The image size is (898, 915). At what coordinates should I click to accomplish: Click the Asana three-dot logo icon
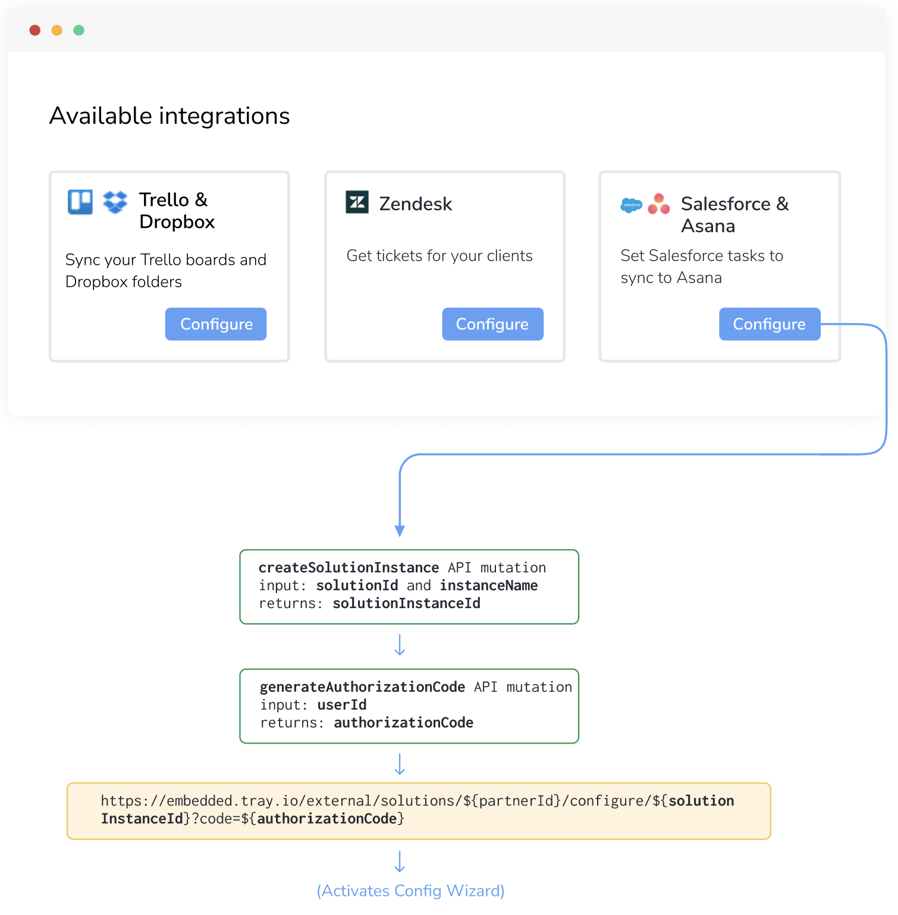(x=659, y=204)
